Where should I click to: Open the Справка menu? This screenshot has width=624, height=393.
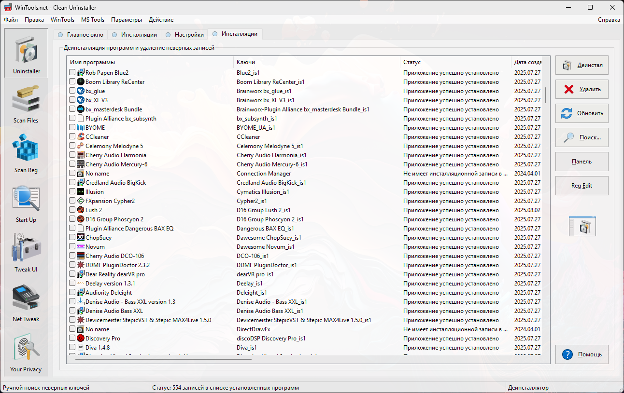pos(609,20)
